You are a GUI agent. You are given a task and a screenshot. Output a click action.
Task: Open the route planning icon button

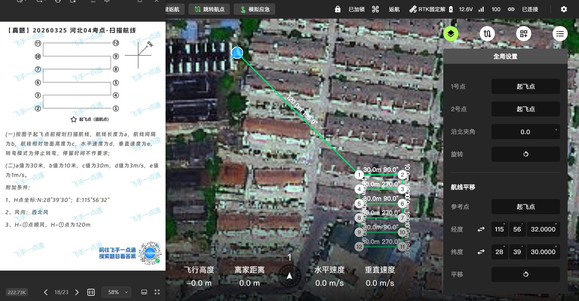(487, 34)
